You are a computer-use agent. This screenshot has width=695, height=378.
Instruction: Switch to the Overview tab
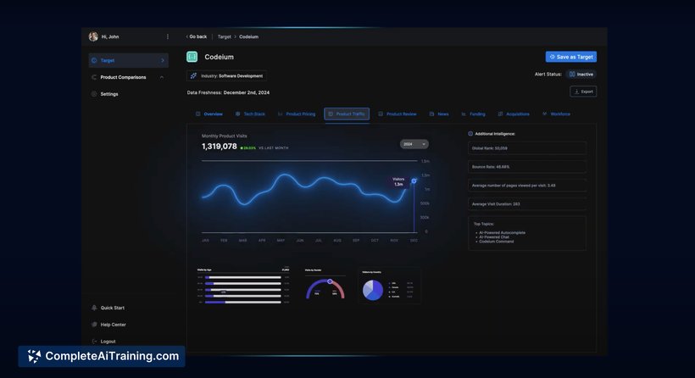[x=209, y=114]
